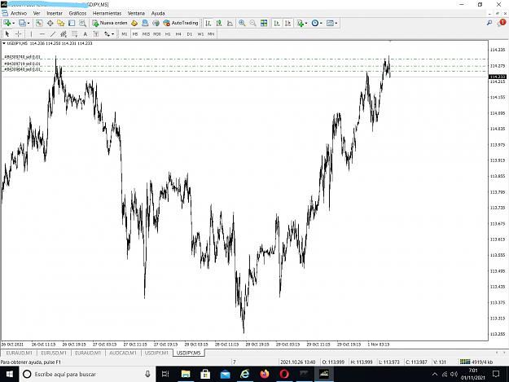Image resolution: width=509 pixels, height=382 pixels.
Task: Switch chart to candlestick style
Action: (219, 23)
